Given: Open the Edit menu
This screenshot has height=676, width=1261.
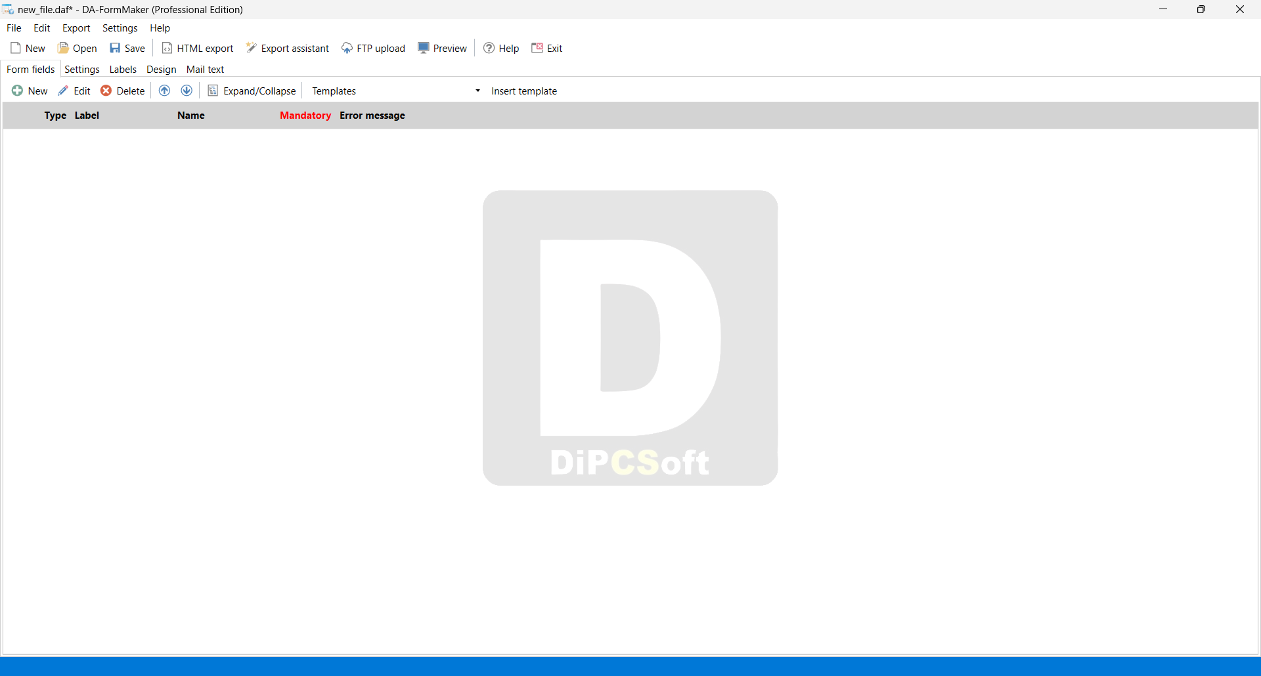Looking at the screenshot, I should coord(42,28).
